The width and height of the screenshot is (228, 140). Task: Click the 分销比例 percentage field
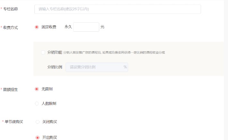click(97, 67)
